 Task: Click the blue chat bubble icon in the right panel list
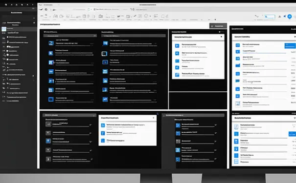pyautogui.click(x=237, y=81)
